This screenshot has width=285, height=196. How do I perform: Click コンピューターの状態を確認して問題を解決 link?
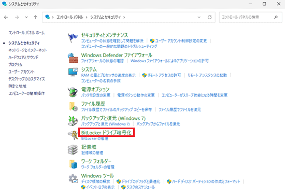click(112, 41)
